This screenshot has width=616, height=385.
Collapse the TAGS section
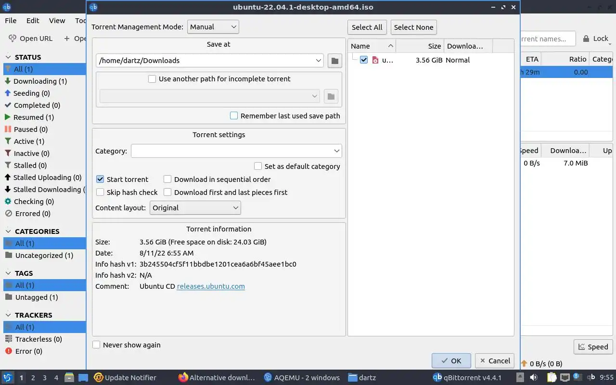click(9, 273)
